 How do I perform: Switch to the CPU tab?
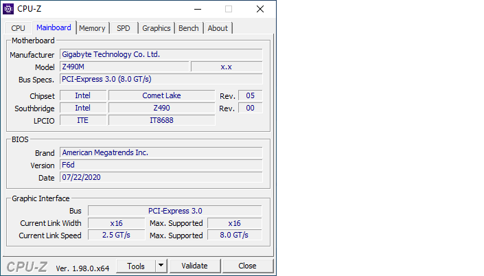(x=19, y=28)
